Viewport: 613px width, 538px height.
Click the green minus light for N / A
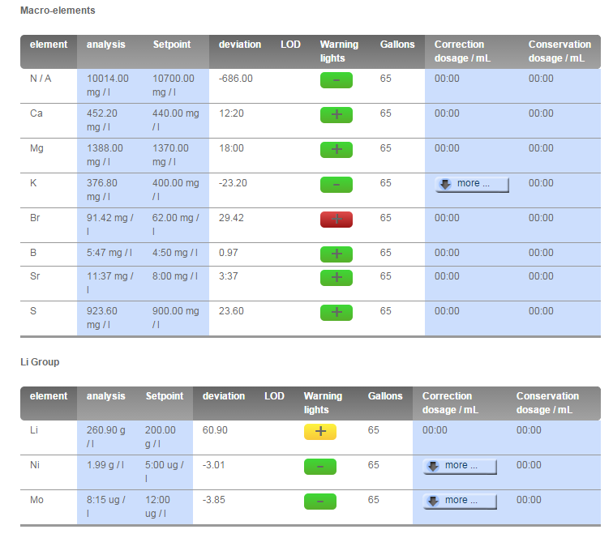point(337,80)
